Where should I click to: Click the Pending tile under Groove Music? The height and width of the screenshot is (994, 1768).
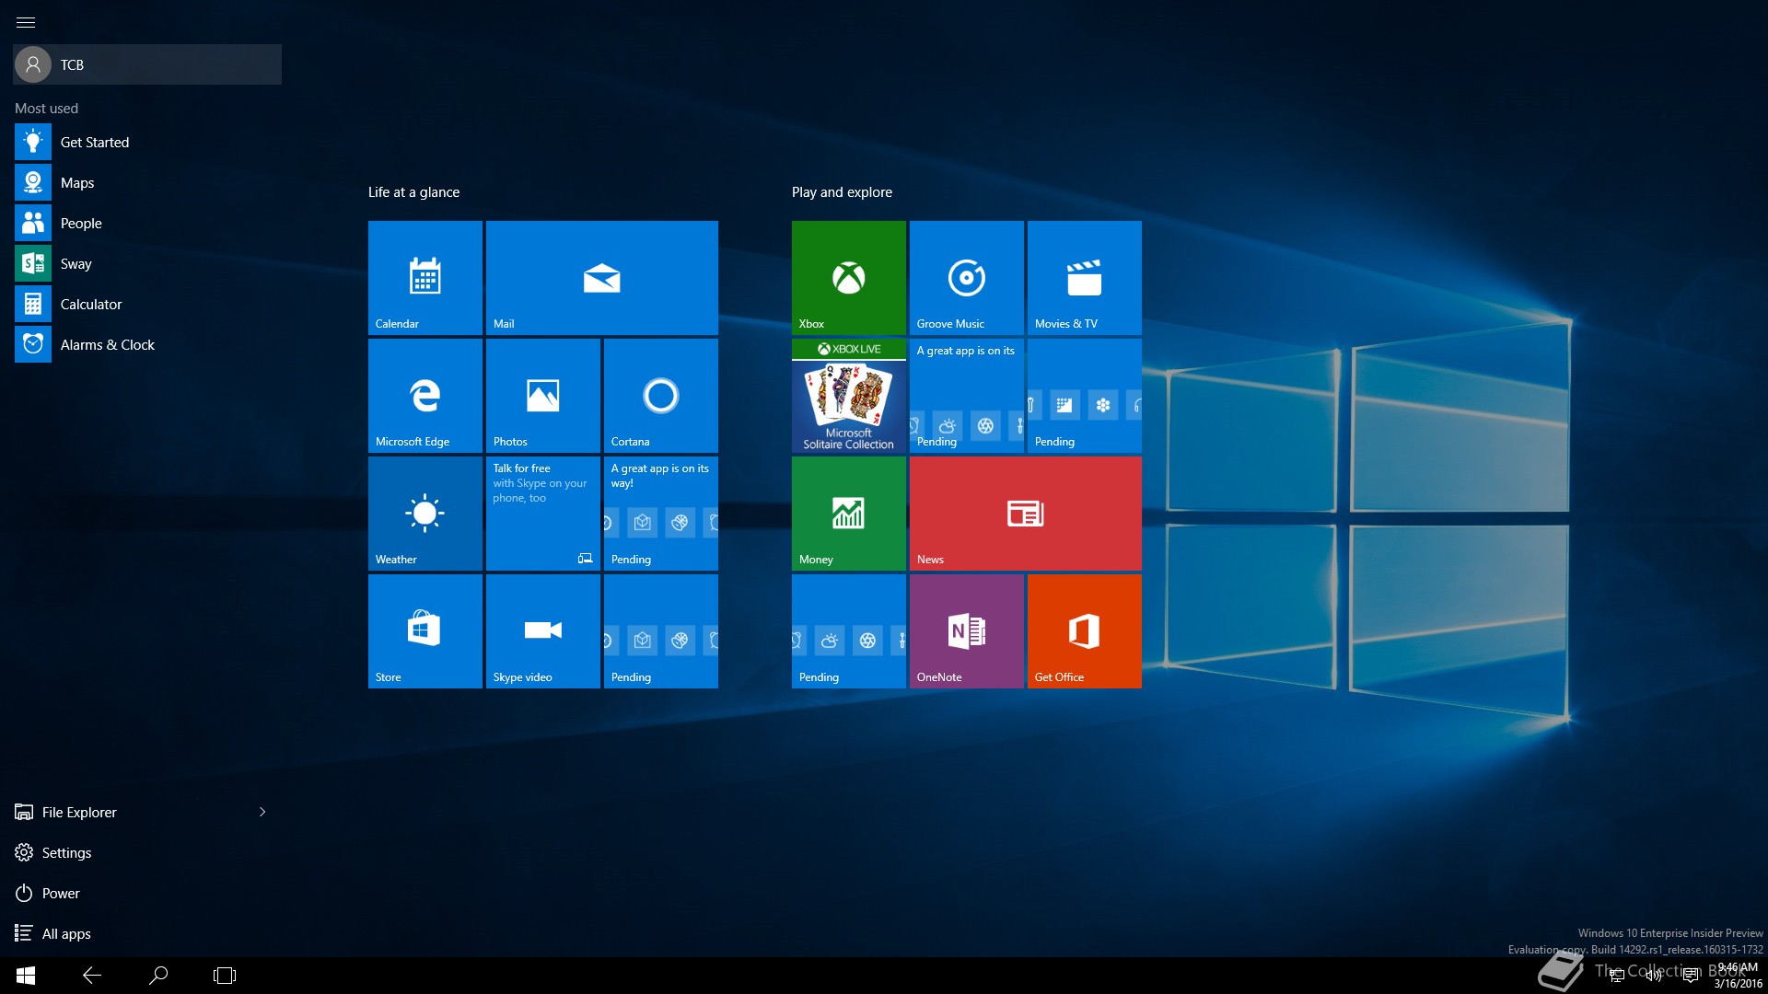(967, 396)
